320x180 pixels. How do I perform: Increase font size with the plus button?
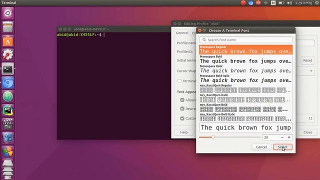point(289,137)
